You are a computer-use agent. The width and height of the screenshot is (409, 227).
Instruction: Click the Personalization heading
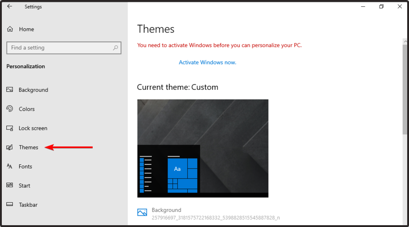pos(25,66)
